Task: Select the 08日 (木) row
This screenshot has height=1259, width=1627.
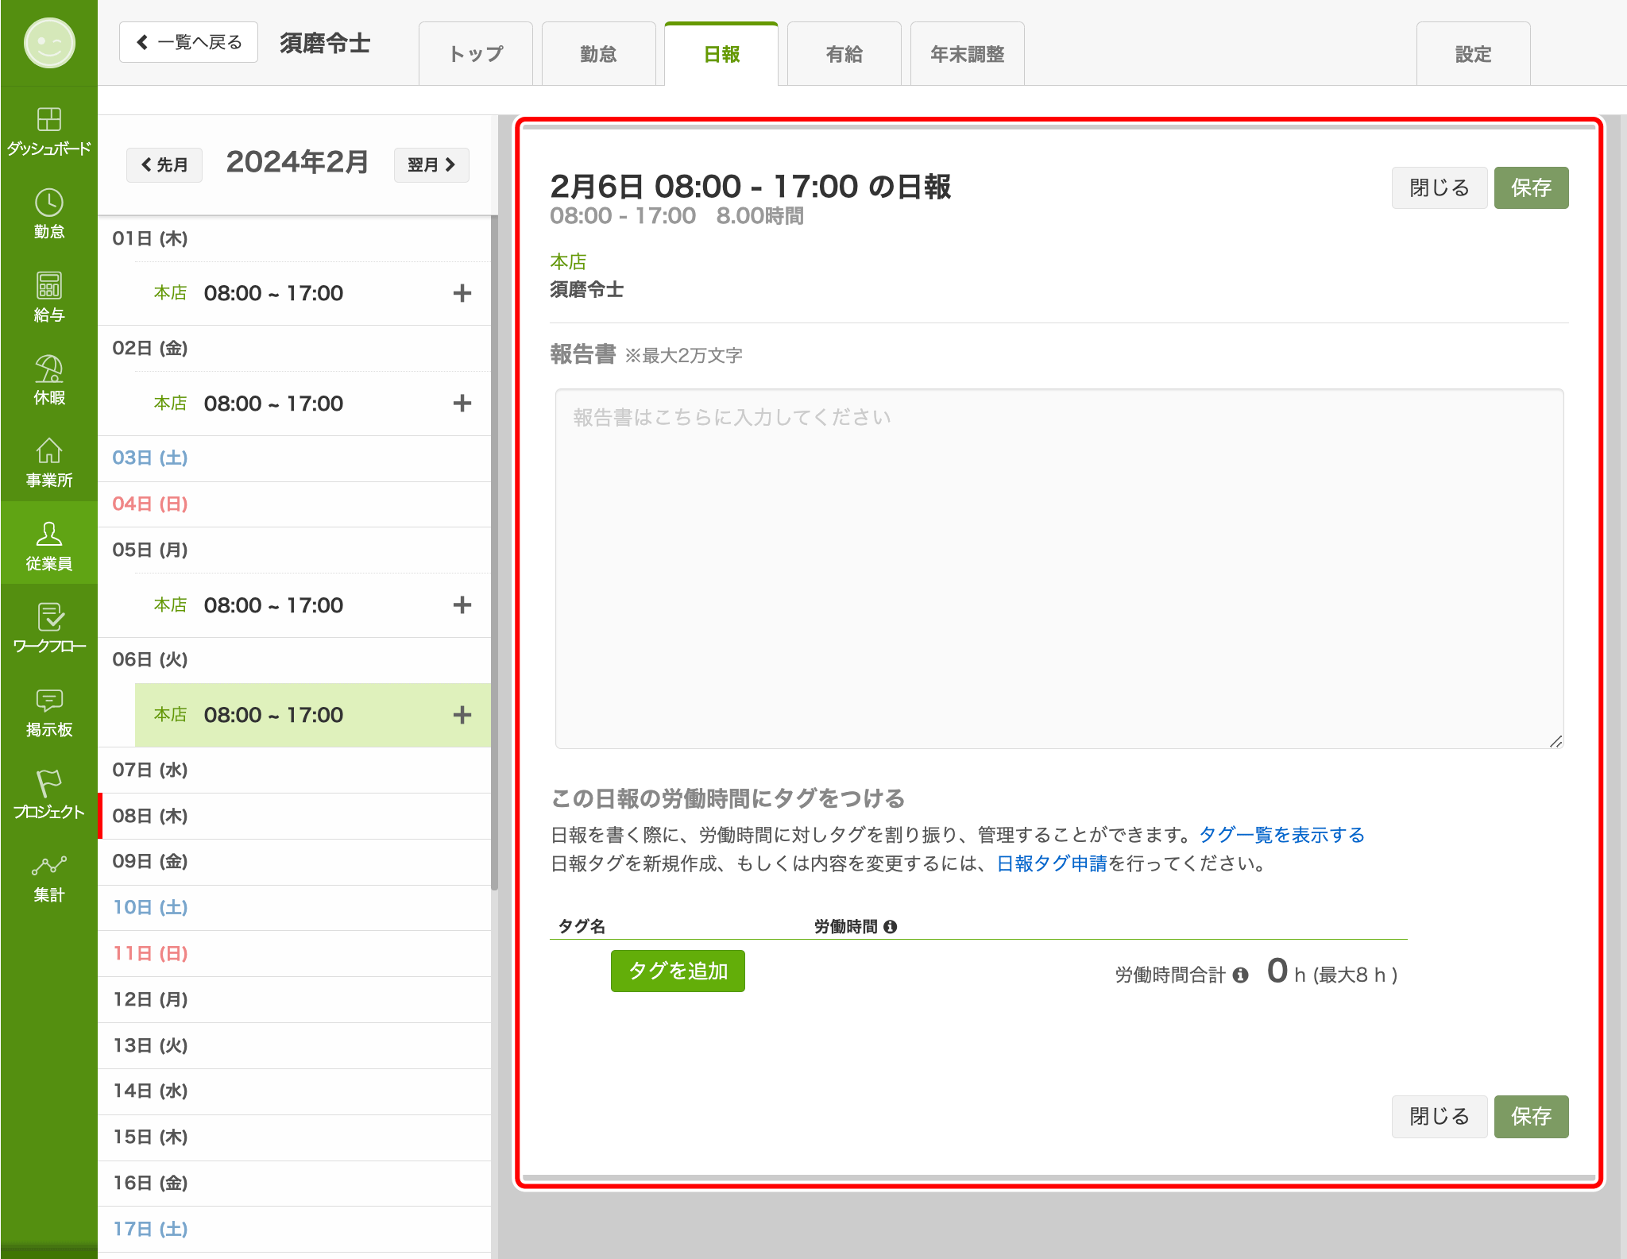Action: (x=294, y=816)
